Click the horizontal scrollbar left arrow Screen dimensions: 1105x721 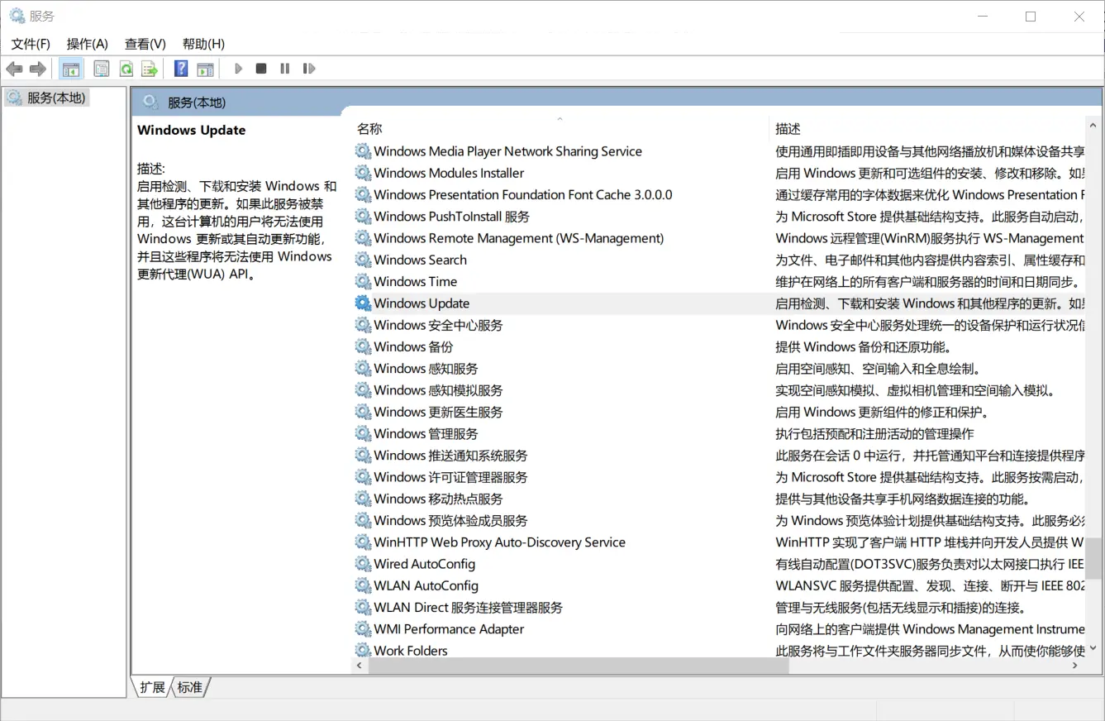coord(360,666)
